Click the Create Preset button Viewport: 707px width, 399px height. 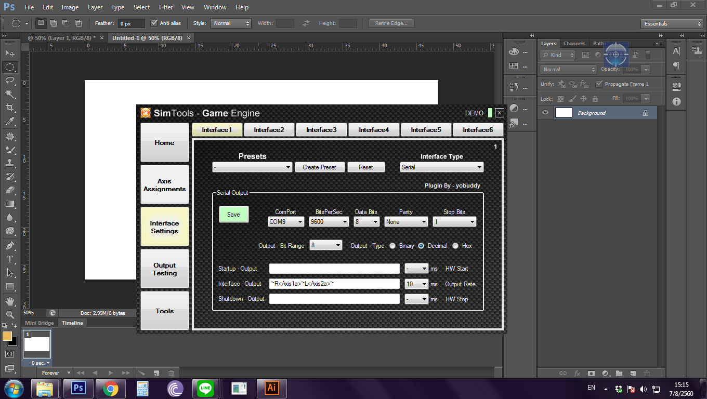pyautogui.click(x=319, y=167)
